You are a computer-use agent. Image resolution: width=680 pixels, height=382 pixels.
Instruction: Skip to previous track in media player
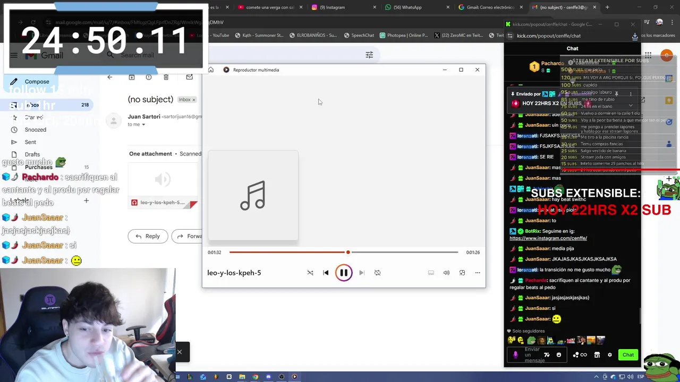pos(326,273)
